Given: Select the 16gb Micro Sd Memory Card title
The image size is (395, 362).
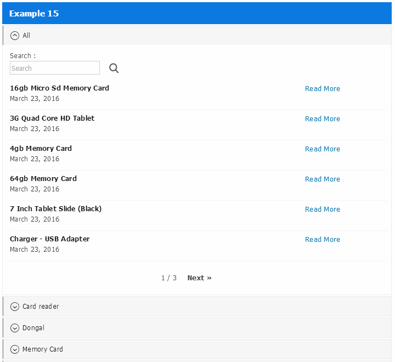Looking at the screenshot, I should pos(59,88).
